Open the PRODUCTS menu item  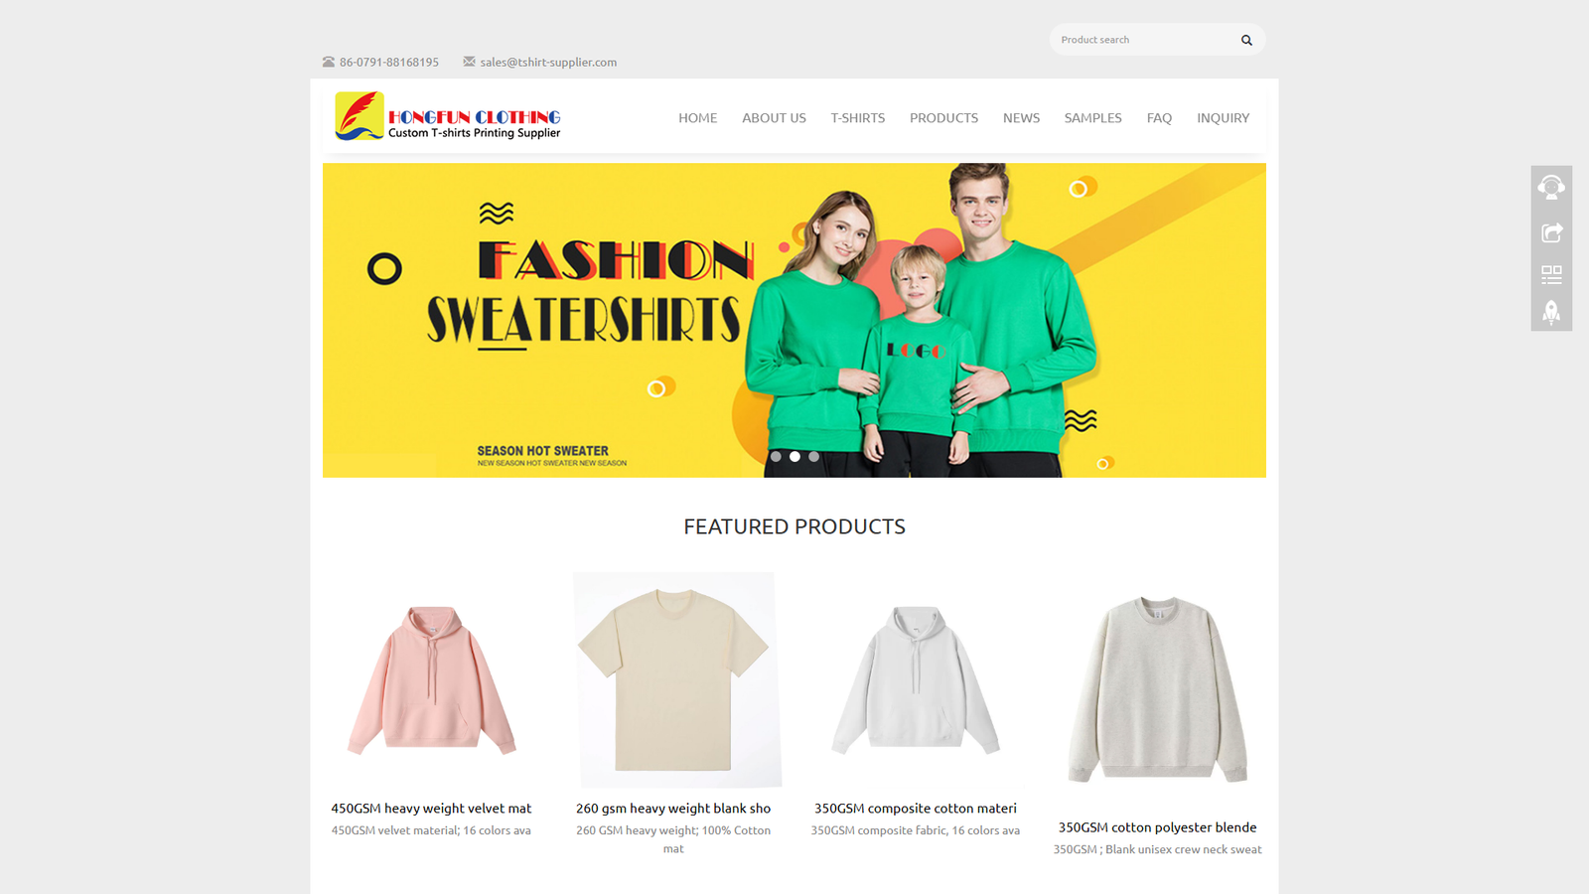tap(943, 117)
